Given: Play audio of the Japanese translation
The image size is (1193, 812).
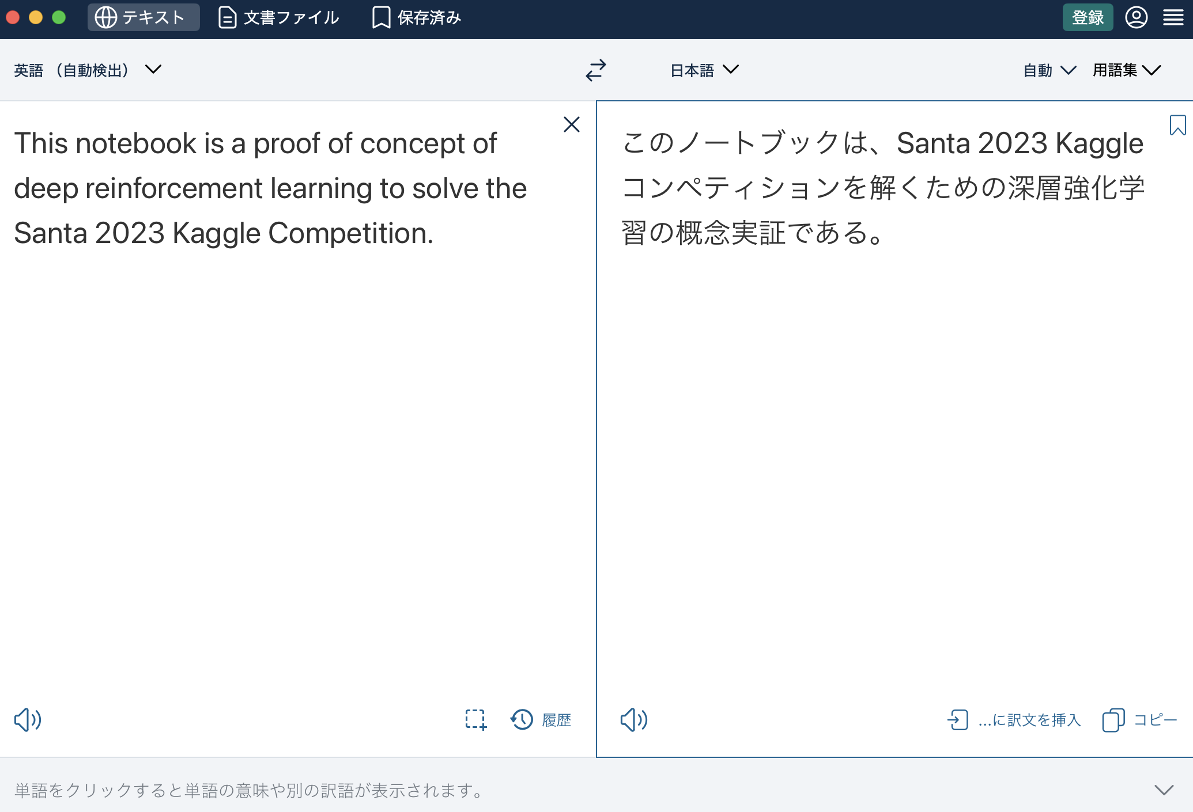Looking at the screenshot, I should coord(633,720).
